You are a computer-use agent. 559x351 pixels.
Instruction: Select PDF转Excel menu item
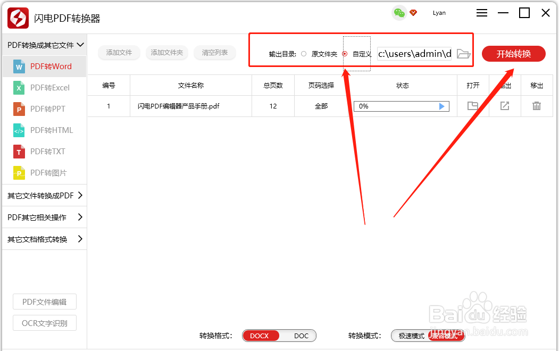point(45,88)
